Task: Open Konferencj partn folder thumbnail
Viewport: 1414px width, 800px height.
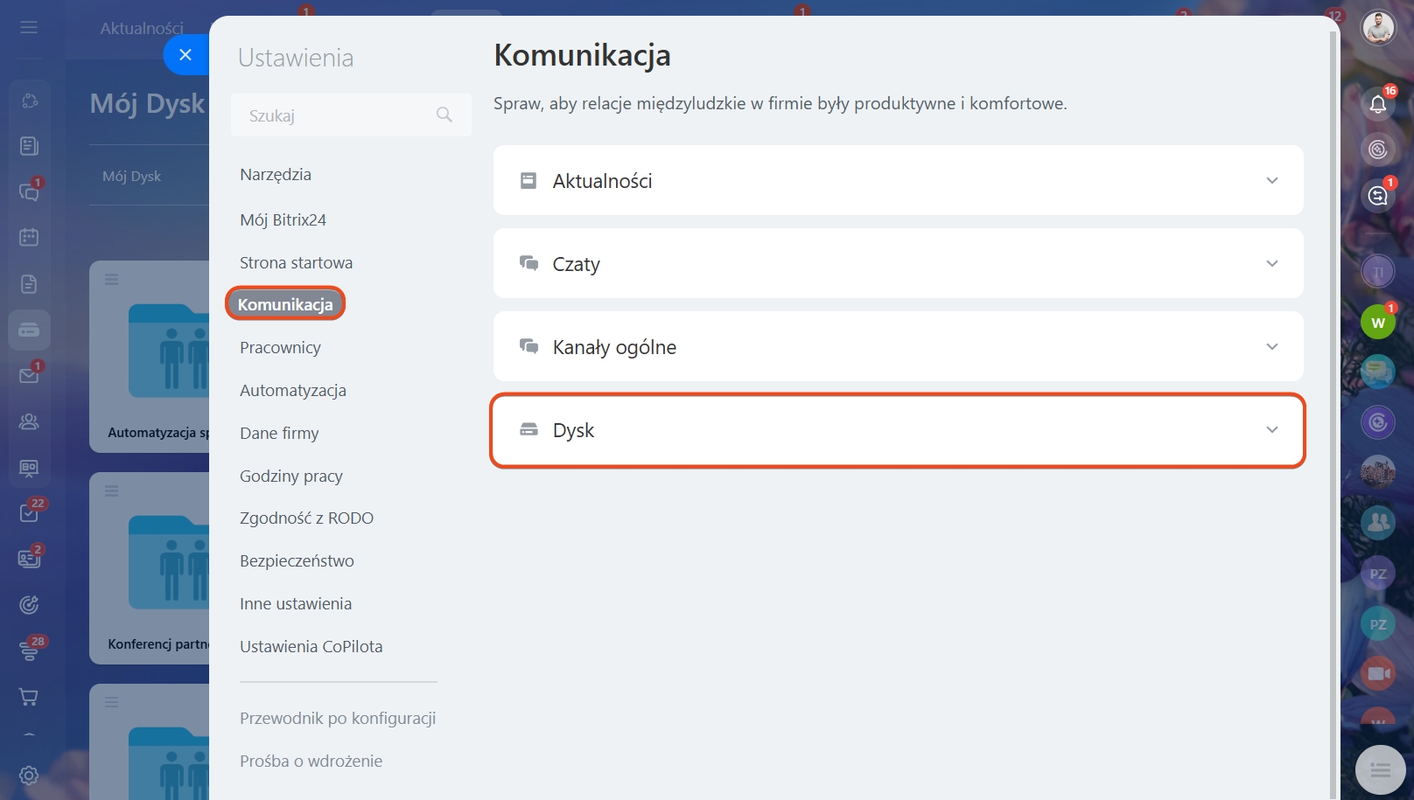Action: [169, 562]
